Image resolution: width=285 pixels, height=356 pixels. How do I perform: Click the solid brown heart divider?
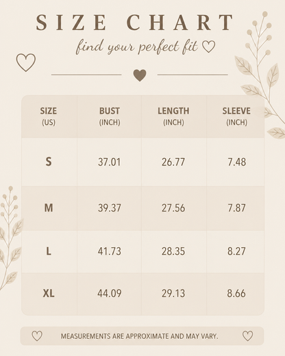(140, 75)
